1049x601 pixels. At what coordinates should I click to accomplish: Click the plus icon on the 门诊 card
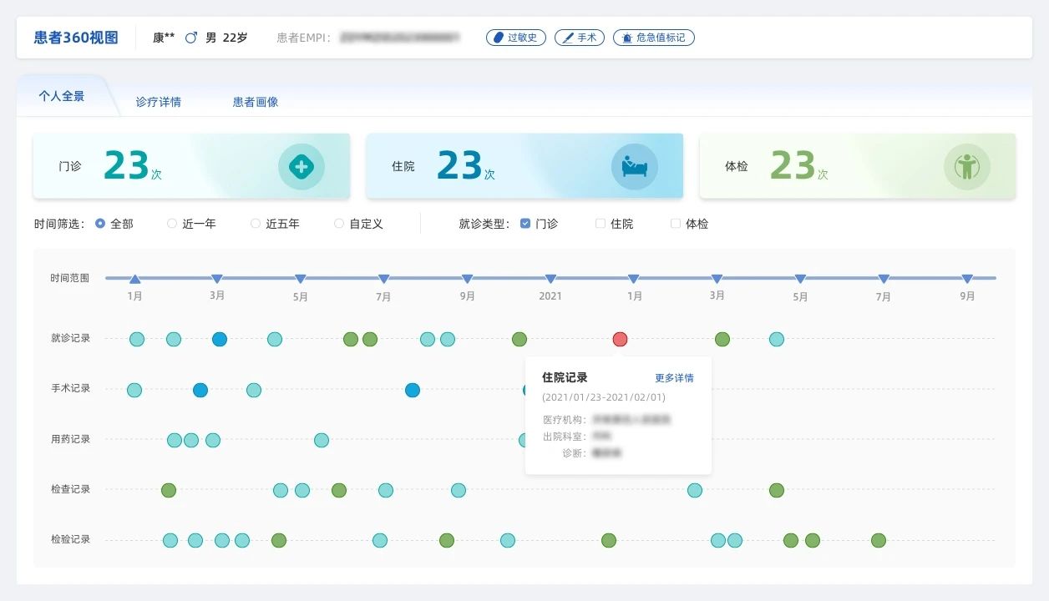pyautogui.click(x=302, y=166)
